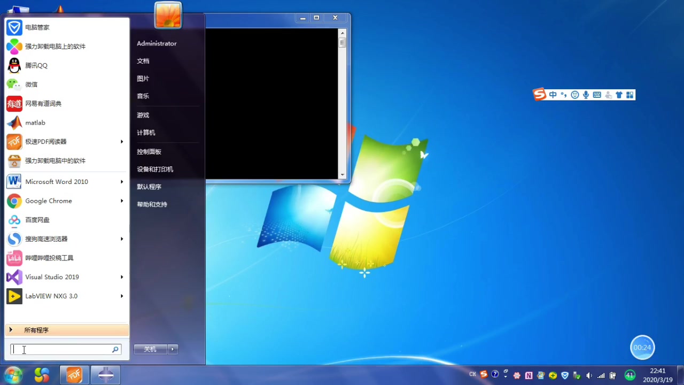Click the user login icon on IME bar
The height and width of the screenshot is (385, 684).
coord(608,95)
